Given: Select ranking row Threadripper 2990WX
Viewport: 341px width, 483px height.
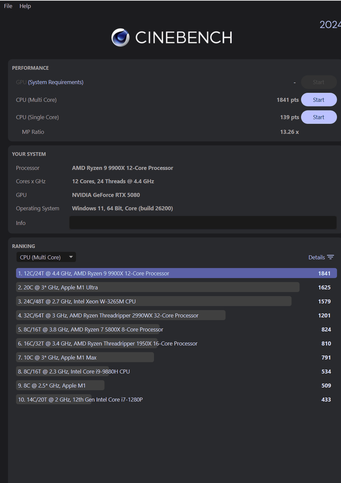Looking at the screenshot, I should [176, 316].
